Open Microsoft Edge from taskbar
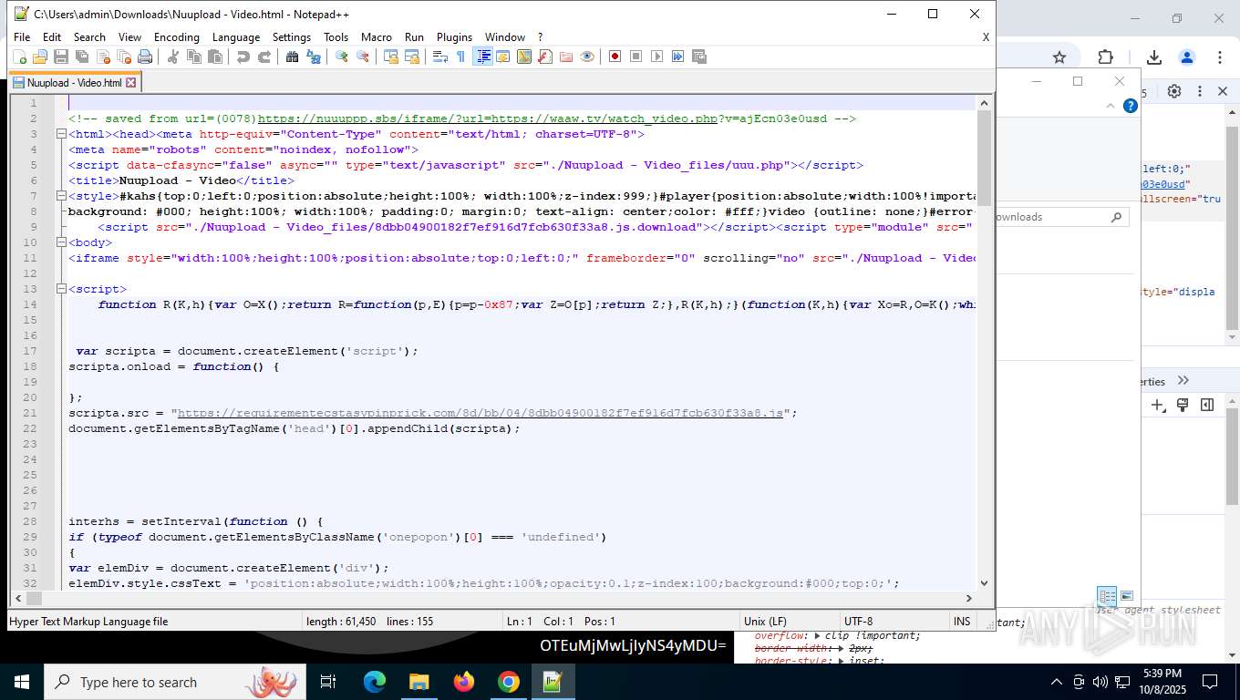The width and height of the screenshot is (1240, 700). pos(375,682)
